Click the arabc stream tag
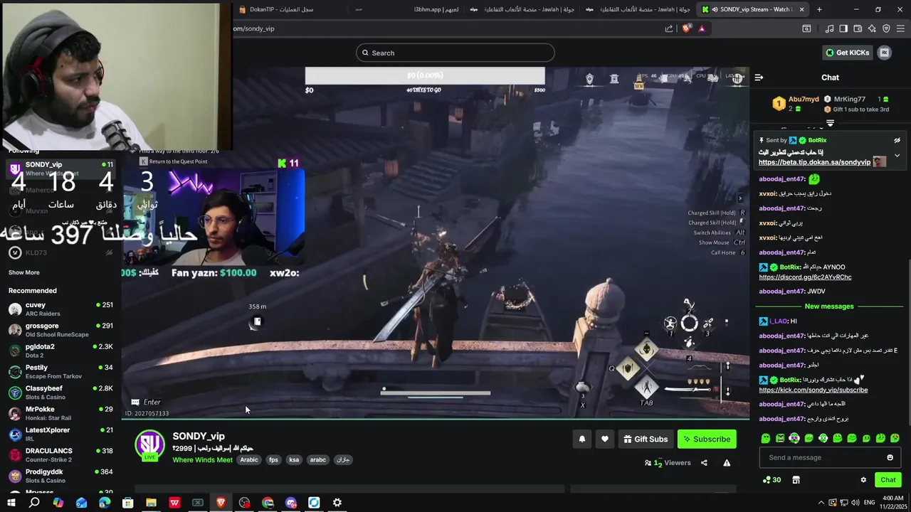The width and height of the screenshot is (911, 512). (318, 460)
